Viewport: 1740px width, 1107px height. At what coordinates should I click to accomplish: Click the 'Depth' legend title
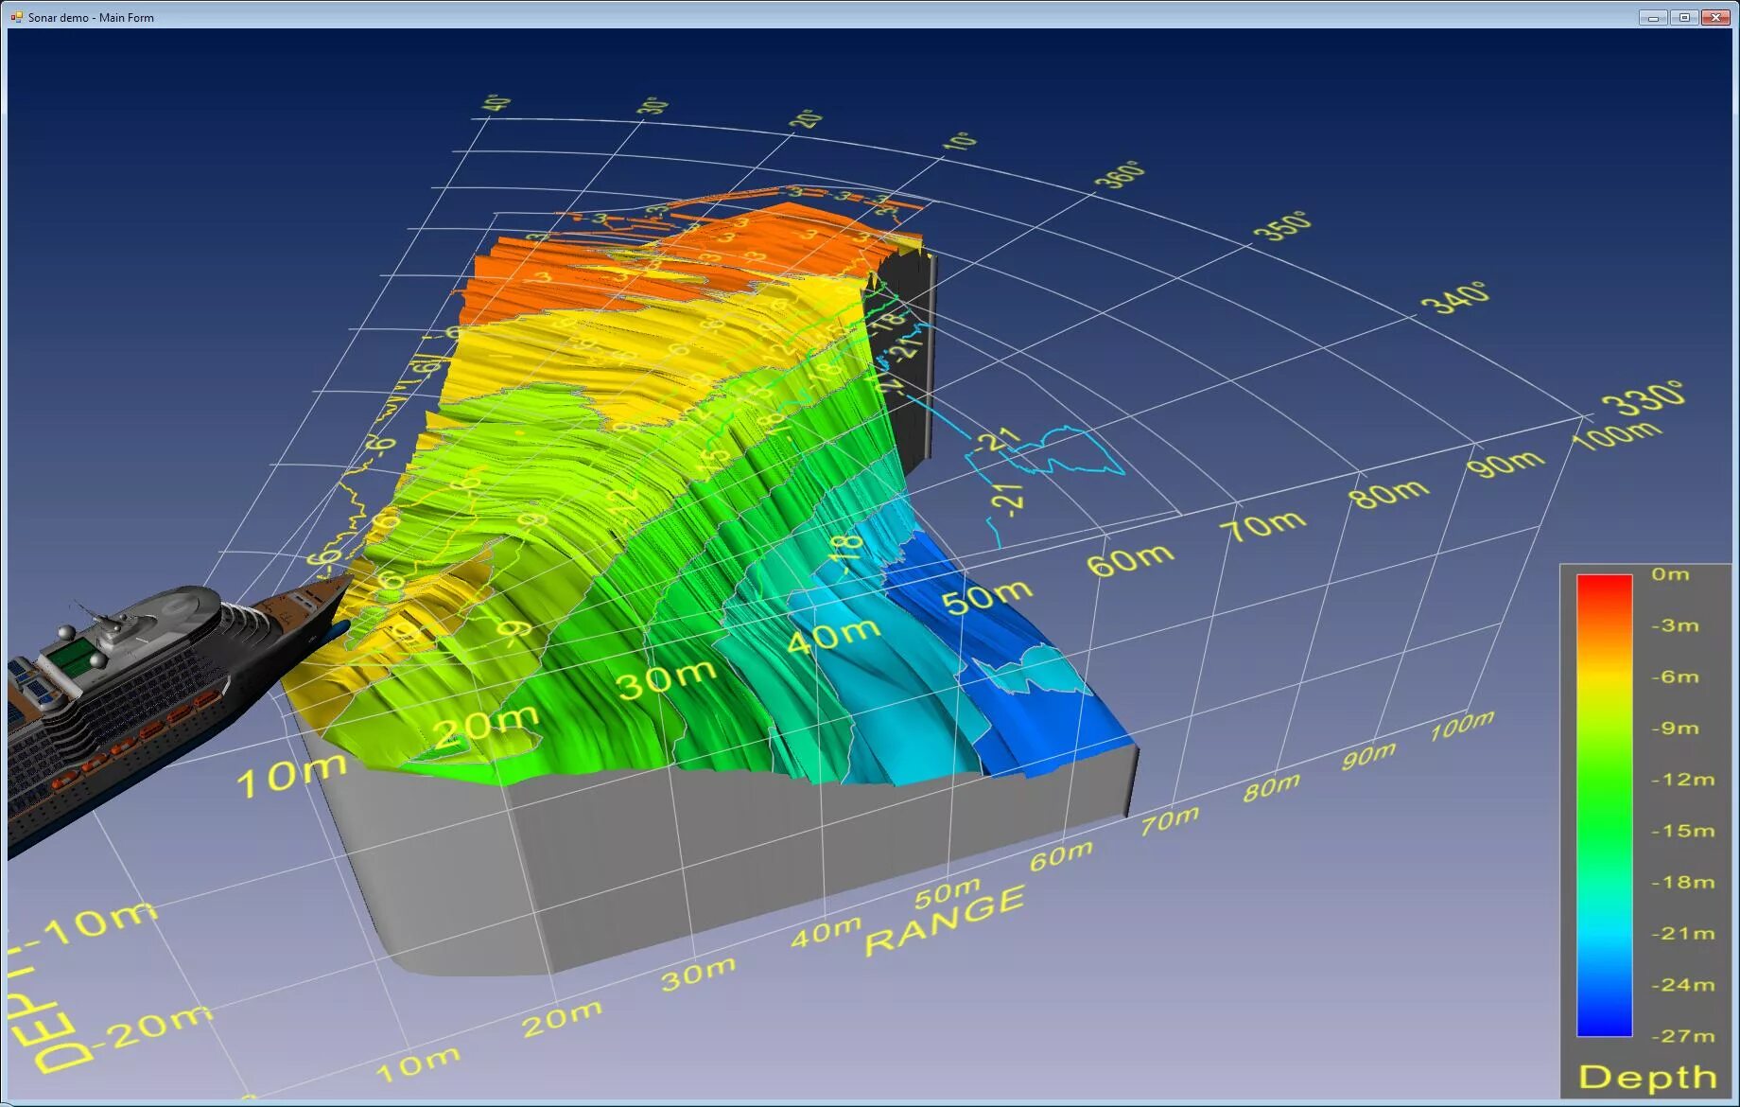click(1647, 1077)
